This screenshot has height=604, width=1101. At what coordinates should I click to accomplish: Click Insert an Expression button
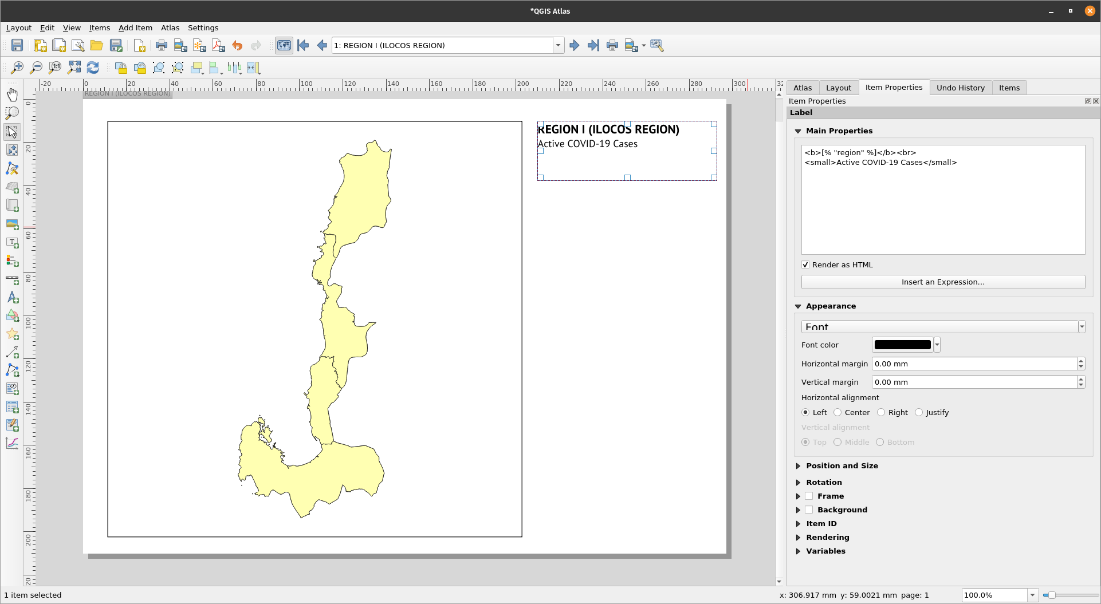(x=943, y=282)
